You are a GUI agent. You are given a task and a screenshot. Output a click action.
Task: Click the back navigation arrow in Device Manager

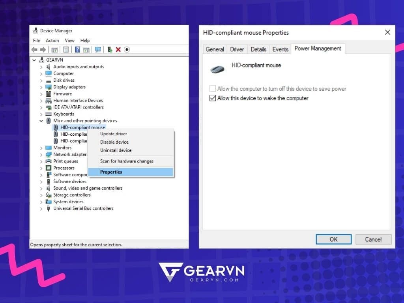[x=35, y=49]
